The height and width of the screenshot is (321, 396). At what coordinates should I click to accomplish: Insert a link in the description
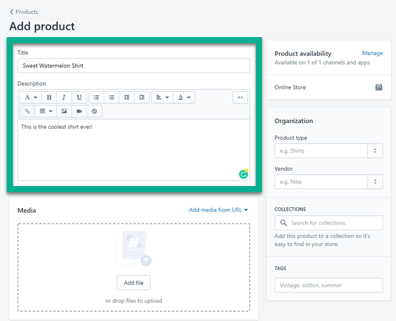point(27,111)
